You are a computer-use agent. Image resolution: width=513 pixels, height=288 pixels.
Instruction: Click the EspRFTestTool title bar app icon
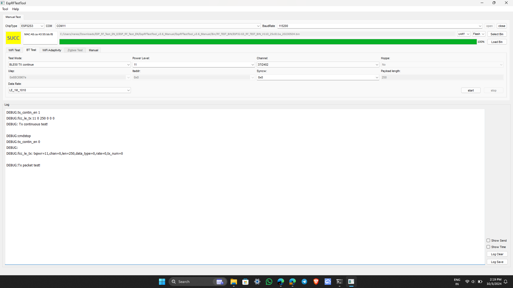pyautogui.click(x=3, y=3)
